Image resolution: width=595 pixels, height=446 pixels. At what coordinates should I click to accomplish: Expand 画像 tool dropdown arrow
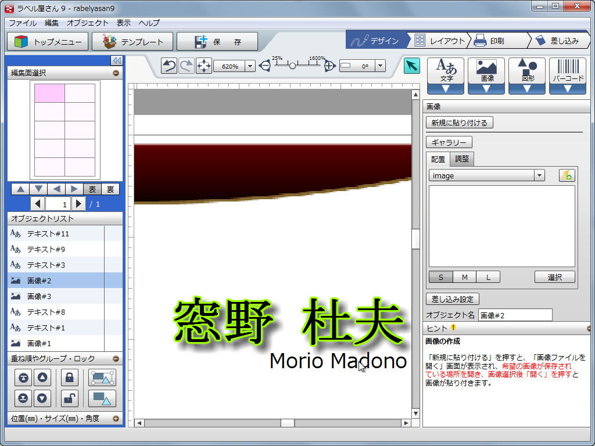click(486, 89)
